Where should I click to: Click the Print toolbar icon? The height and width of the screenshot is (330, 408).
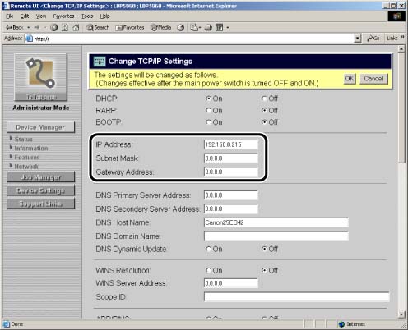pyautogui.click(x=208, y=27)
